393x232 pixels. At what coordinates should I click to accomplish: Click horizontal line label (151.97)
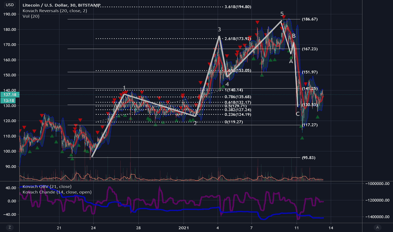[x=310, y=72]
